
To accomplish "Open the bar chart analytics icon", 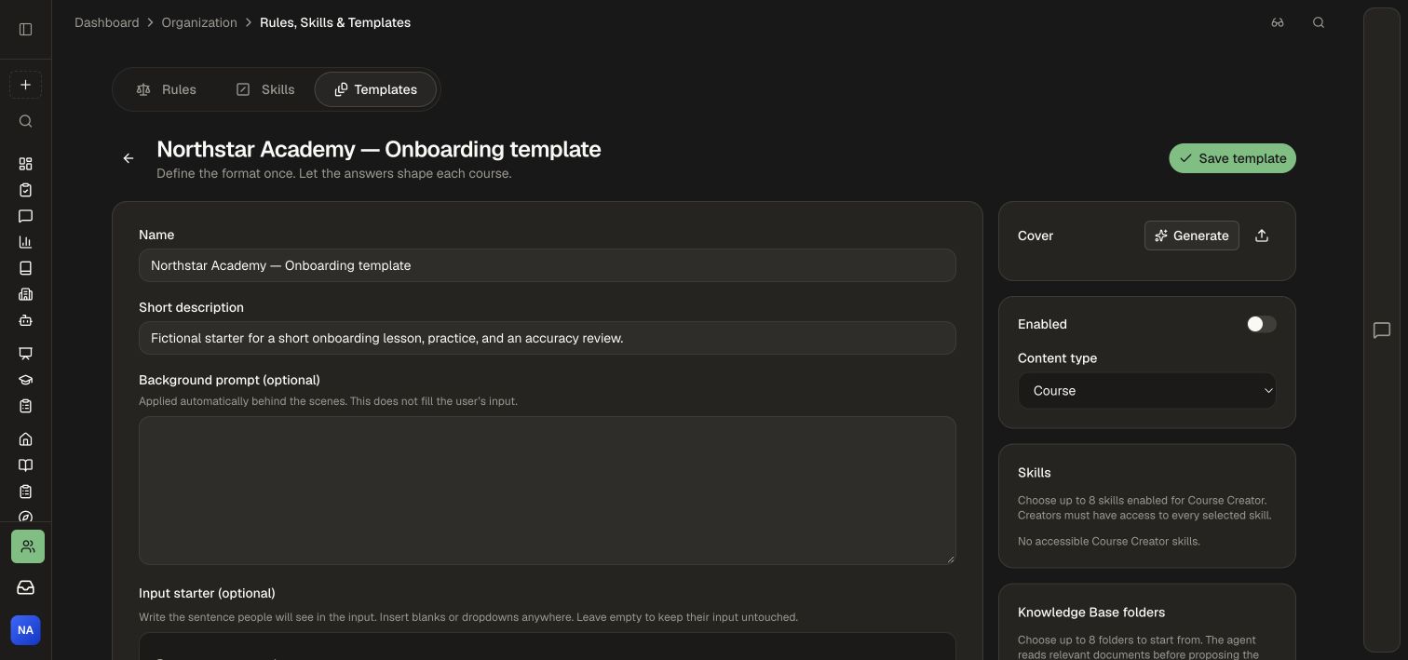I will (25, 242).
